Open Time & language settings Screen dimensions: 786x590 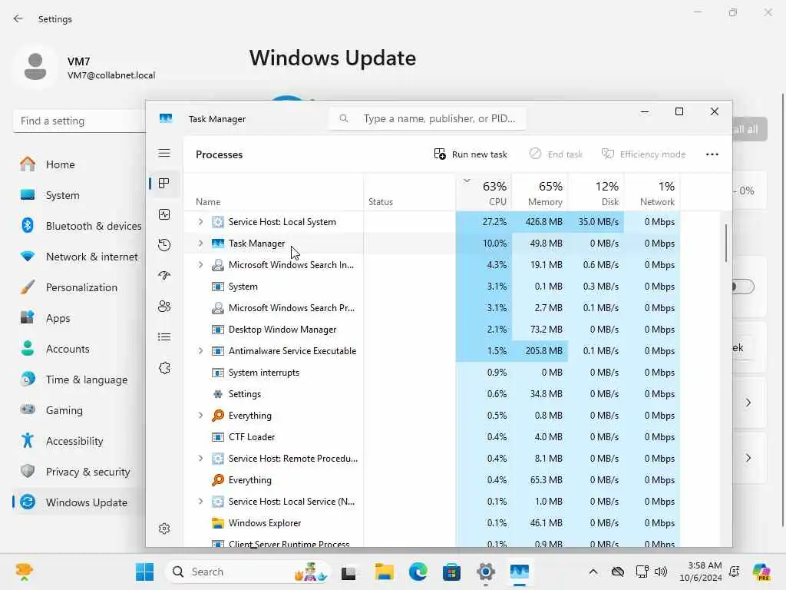tap(80, 380)
